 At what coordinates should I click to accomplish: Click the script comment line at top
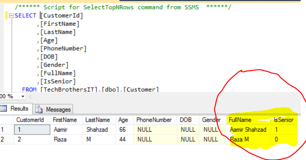[x=123, y=7]
